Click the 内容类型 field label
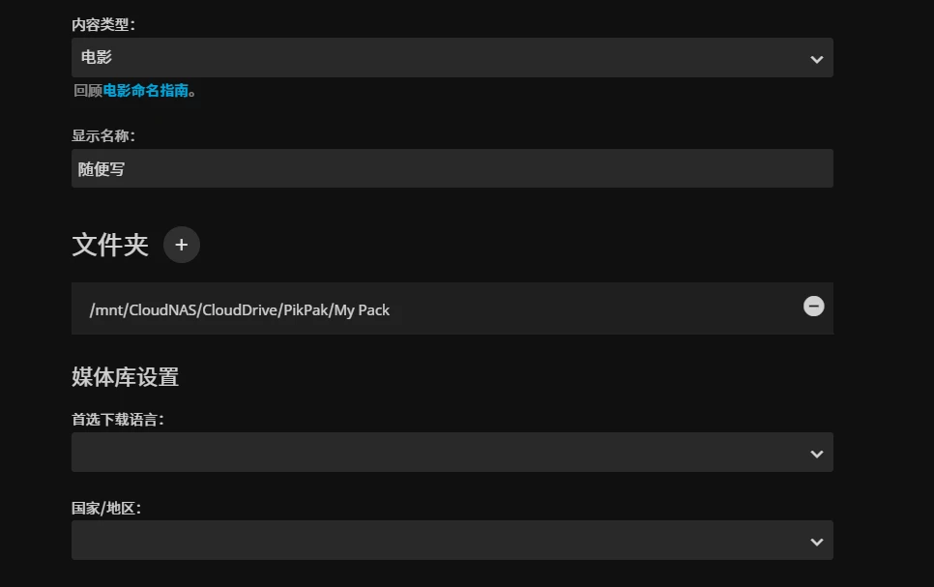Screen dimensions: 934x587 103,24
